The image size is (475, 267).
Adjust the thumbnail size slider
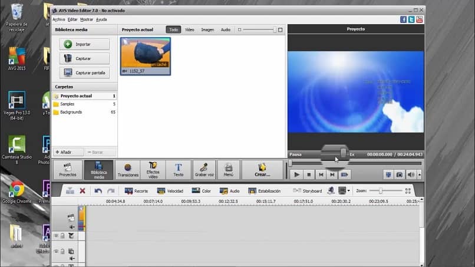tap(275, 29)
